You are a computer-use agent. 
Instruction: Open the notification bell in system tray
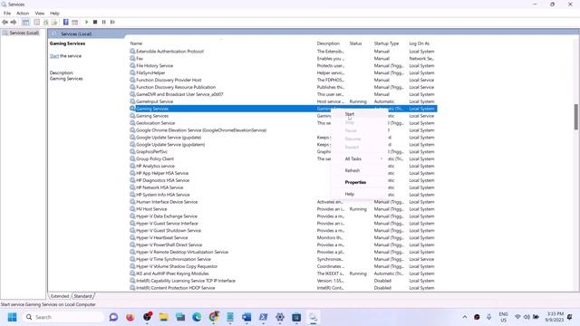(x=570, y=317)
